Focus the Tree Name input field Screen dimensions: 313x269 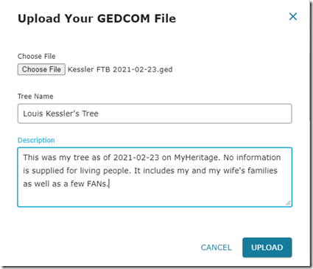click(155, 113)
